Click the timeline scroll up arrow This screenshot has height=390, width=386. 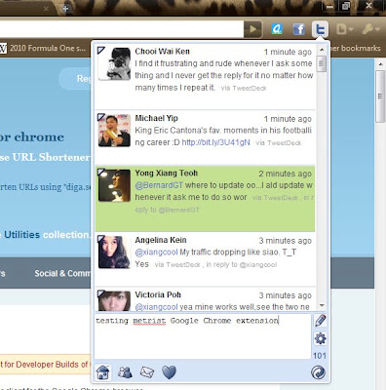[x=322, y=50]
